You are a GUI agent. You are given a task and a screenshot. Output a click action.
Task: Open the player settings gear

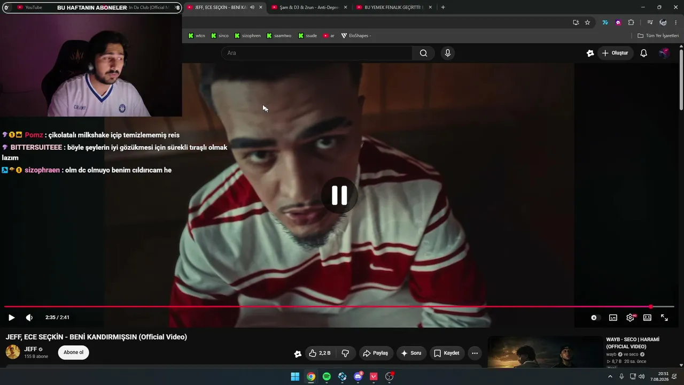[x=631, y=318]
